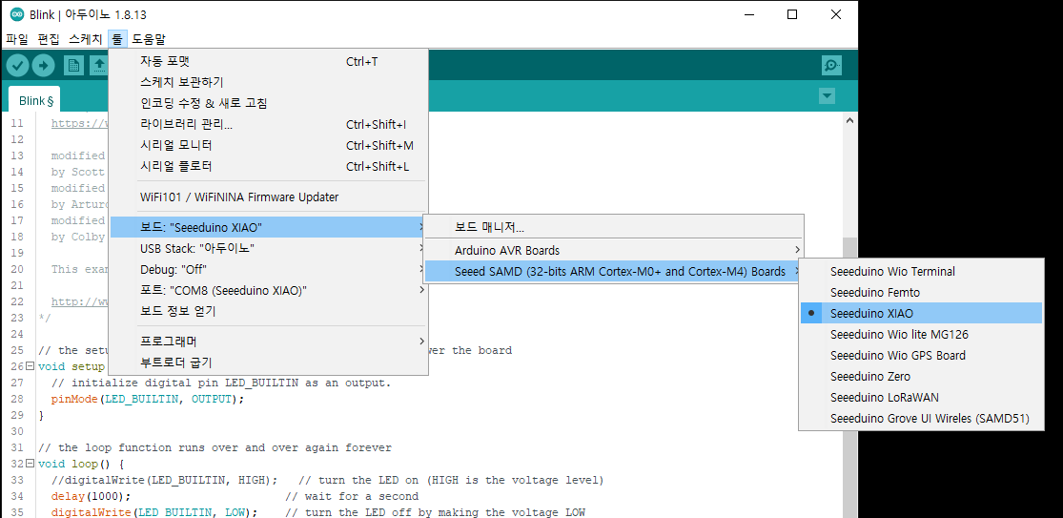This screenshot has width=1063, height=518.
Task: Collapse the void setup code block
Action: 30,366
